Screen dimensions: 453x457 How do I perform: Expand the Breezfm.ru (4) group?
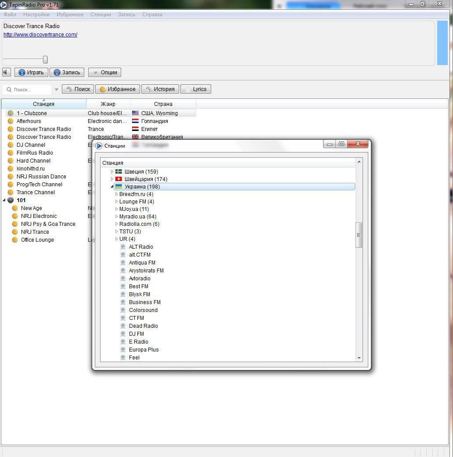(116, 194)
